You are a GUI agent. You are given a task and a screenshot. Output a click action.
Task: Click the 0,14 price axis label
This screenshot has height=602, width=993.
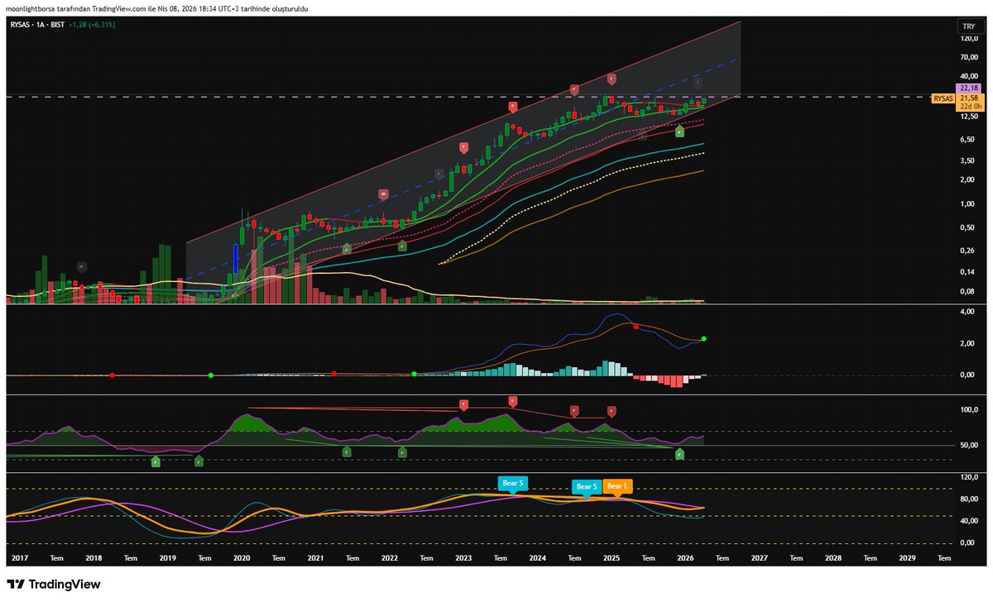tap(969, 272)
